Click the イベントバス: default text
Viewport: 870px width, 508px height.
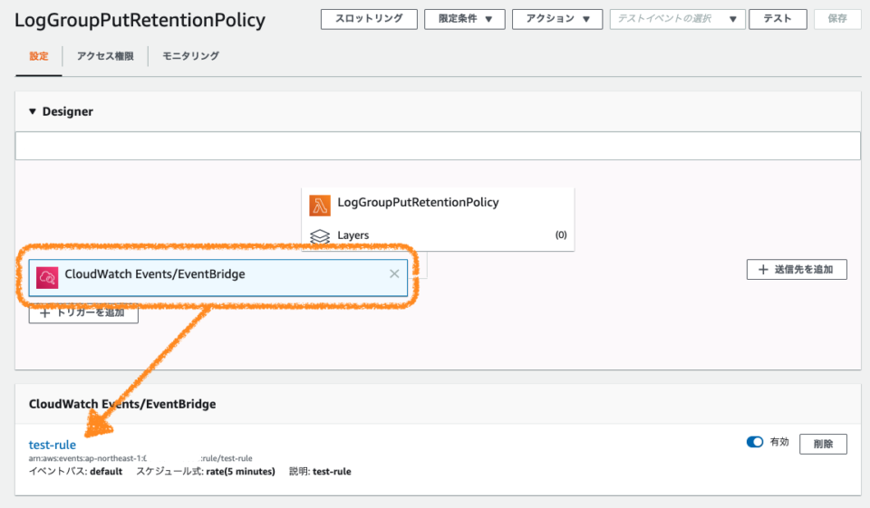tap(75, 472)
